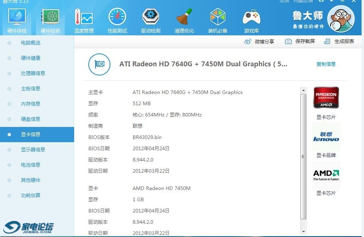This screenshot has height=237, width=364.
Task: Open 处理器信息 processor info in sidebar
Action: (33, 74)
